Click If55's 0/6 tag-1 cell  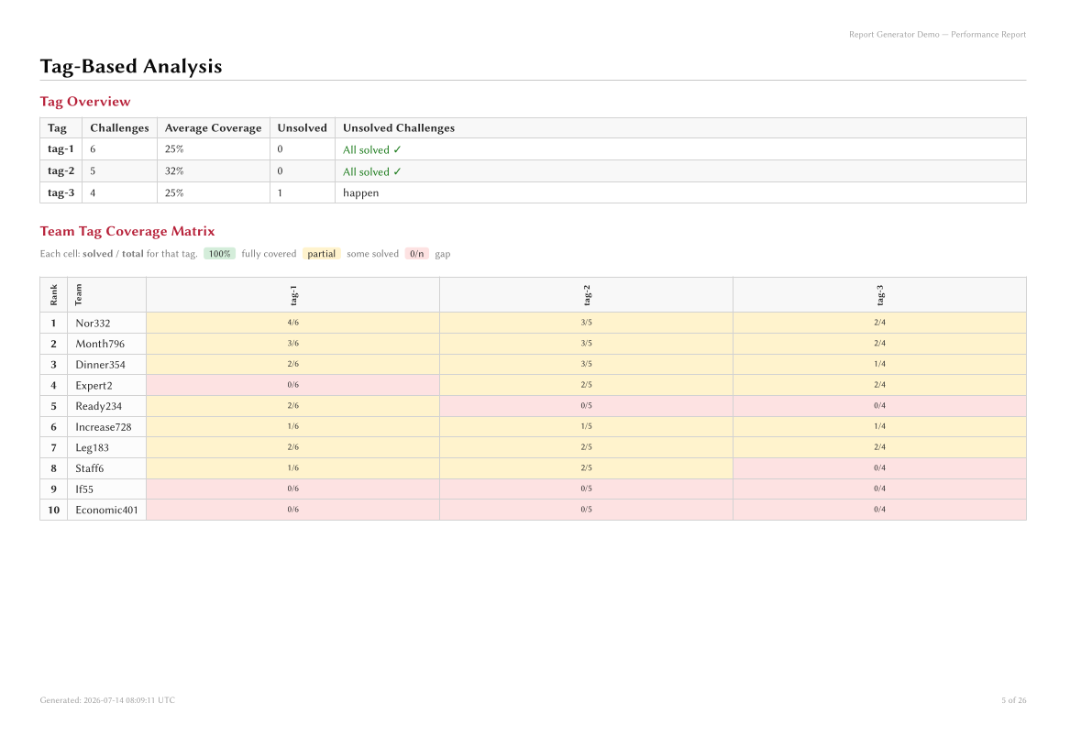pos(293,489)
